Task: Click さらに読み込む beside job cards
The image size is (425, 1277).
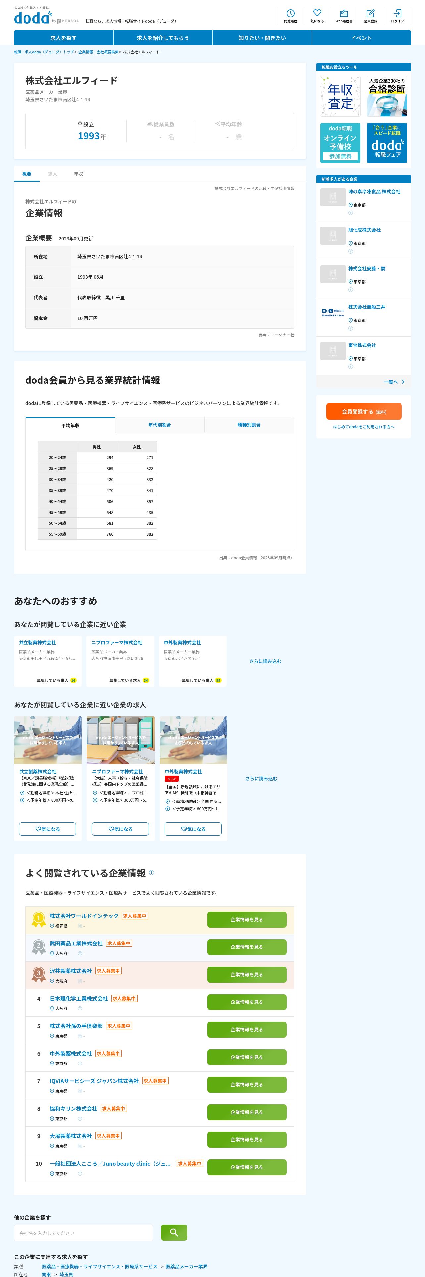Action: click(261, 778)
